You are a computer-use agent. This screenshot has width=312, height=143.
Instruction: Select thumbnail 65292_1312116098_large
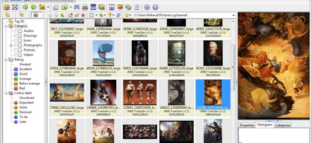tap(213, 58)
